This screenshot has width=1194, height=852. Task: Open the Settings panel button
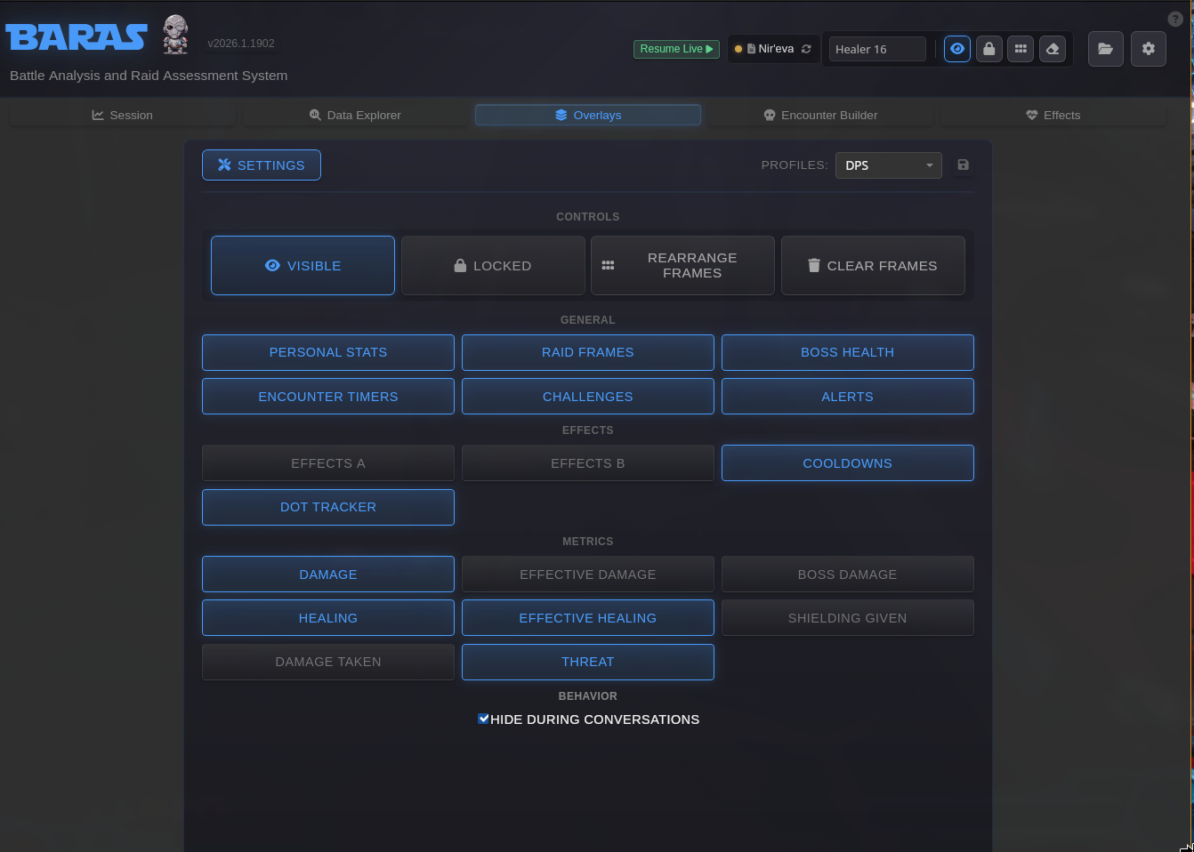pos(261,165)
